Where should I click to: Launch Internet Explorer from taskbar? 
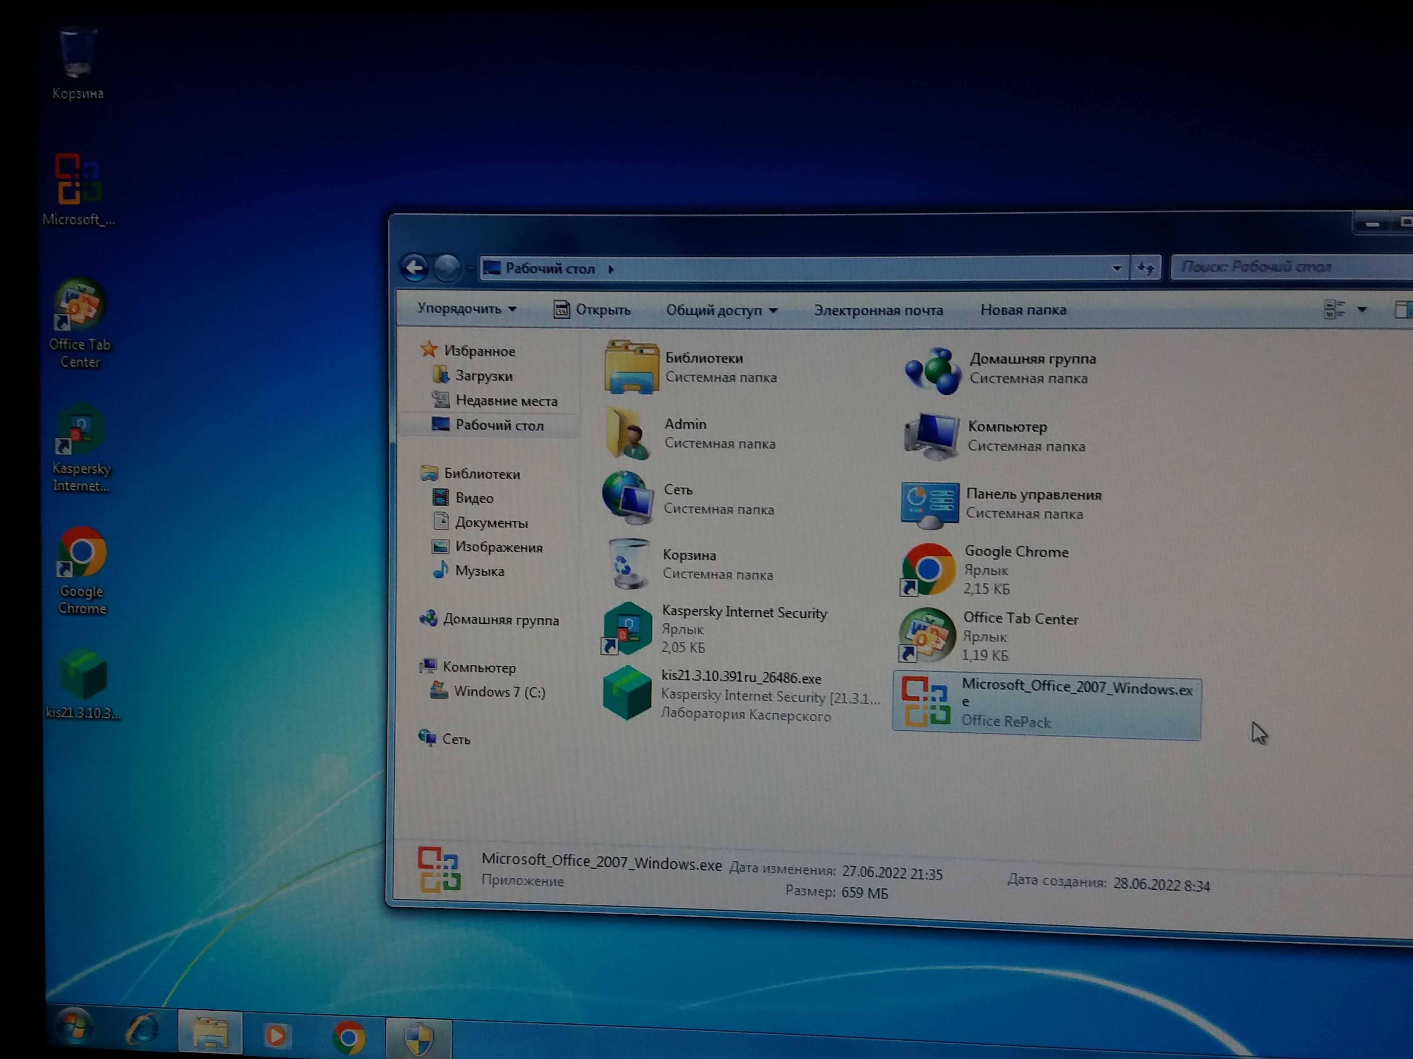[x=142, y=1028]
